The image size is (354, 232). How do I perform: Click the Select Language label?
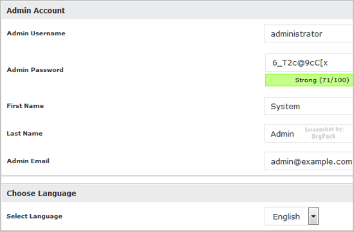click(x=35, y=216)
